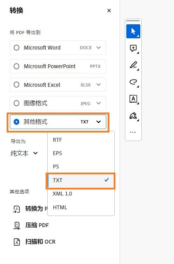The image size is (174, 264).
Task: Select the add comment tool
Action: [x=133, y=48]
